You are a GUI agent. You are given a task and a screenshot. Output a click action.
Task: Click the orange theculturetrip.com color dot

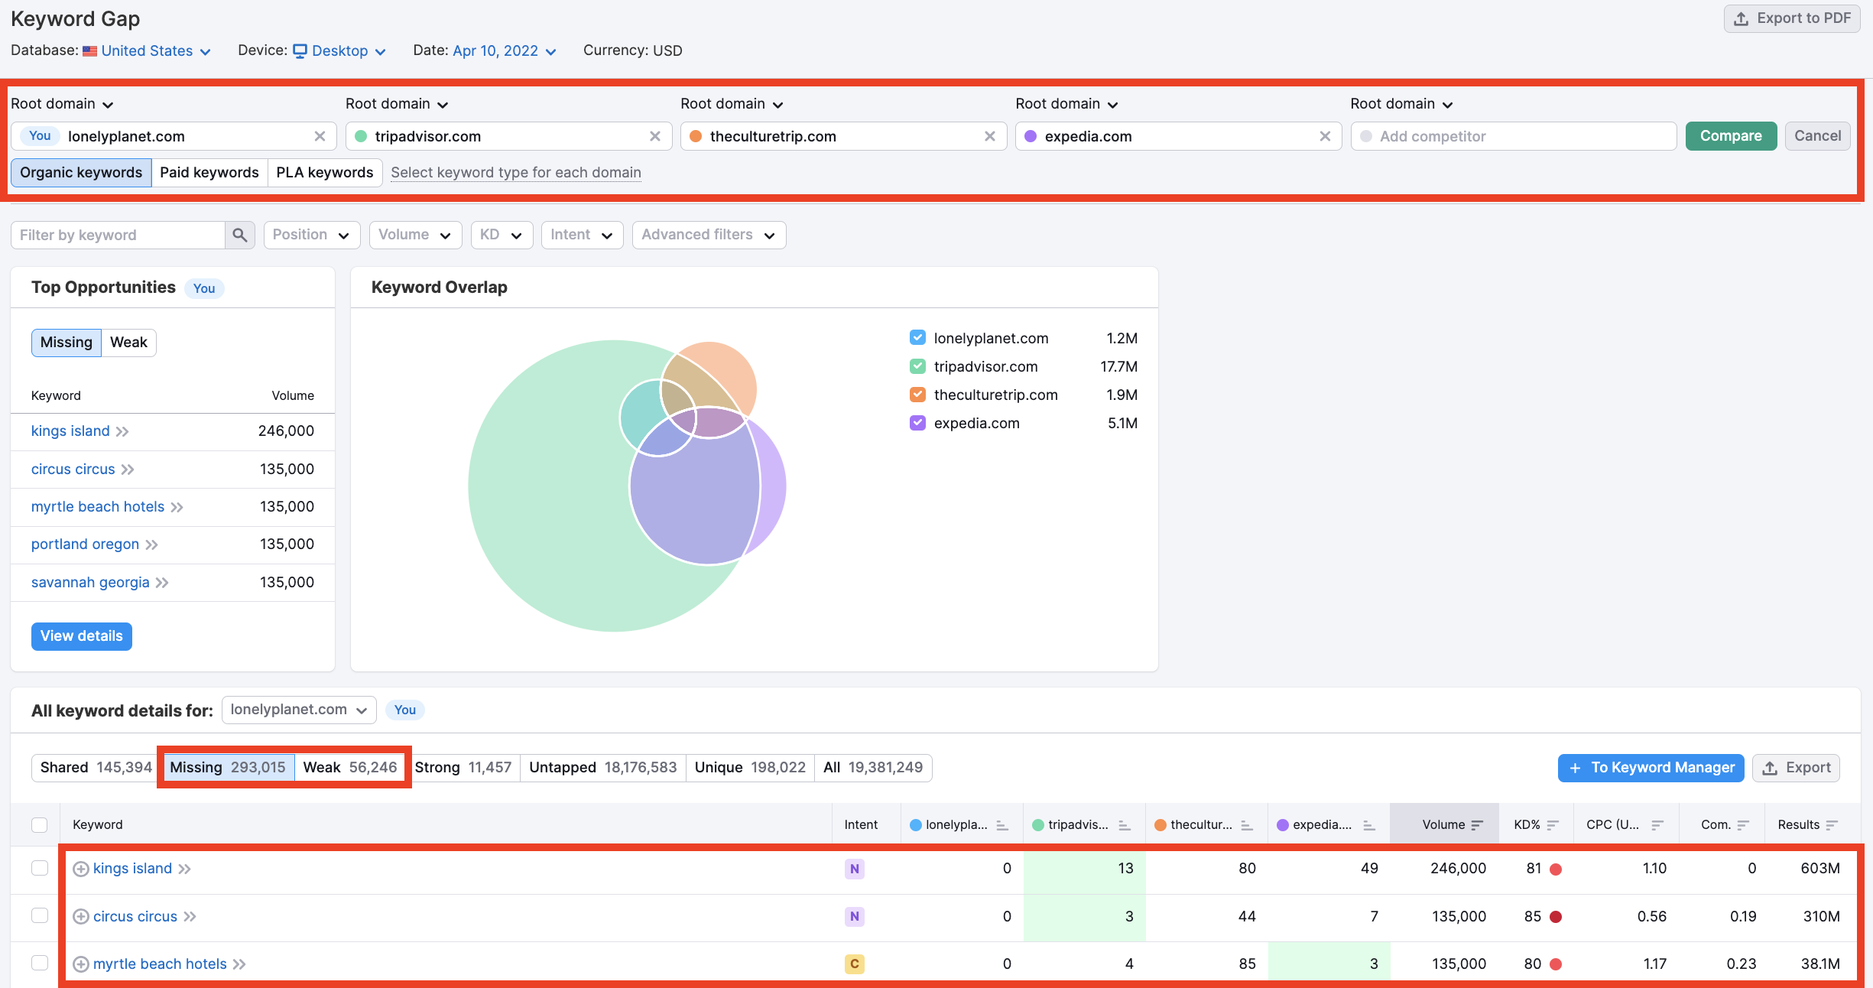coord(696,136)
